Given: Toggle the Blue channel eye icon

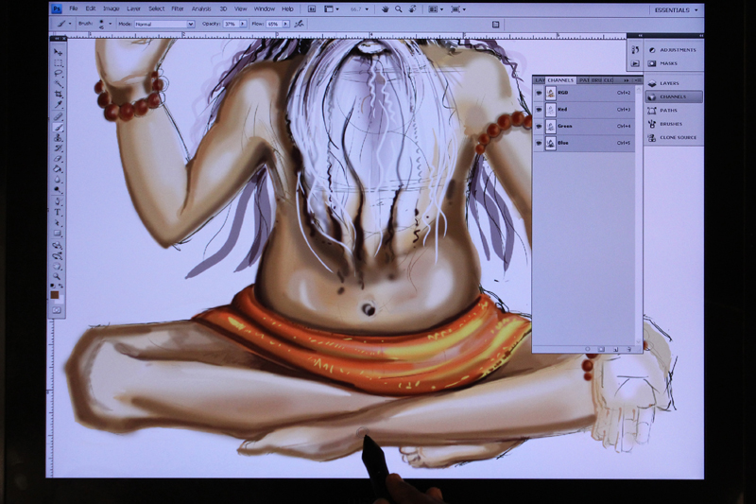Looking at the screenshot, I should tap(539, 143).
